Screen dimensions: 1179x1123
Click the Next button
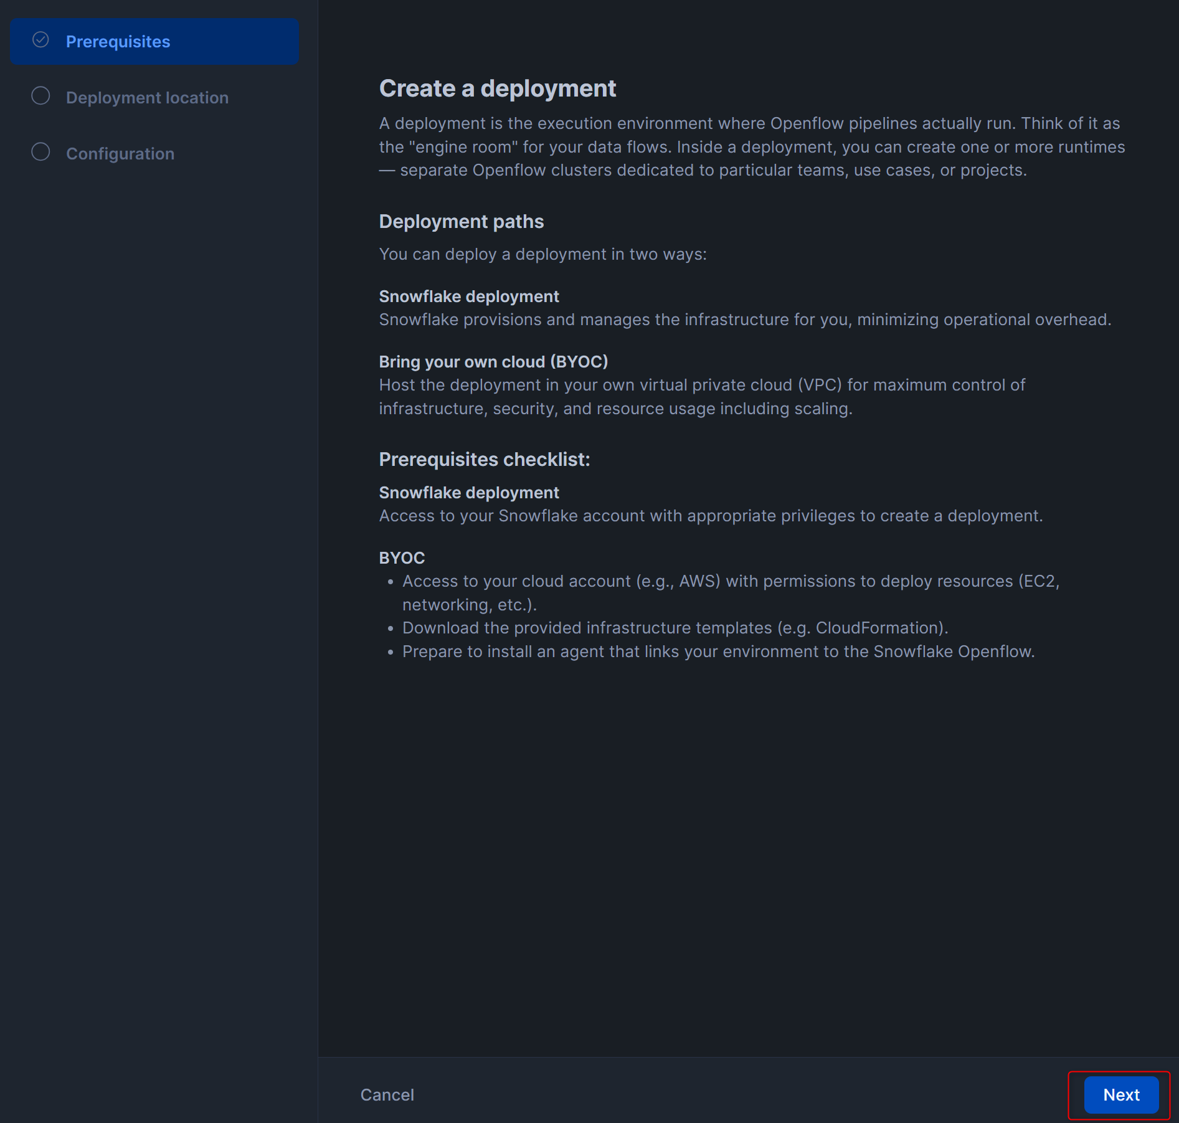click(x=1121, y=1094)
